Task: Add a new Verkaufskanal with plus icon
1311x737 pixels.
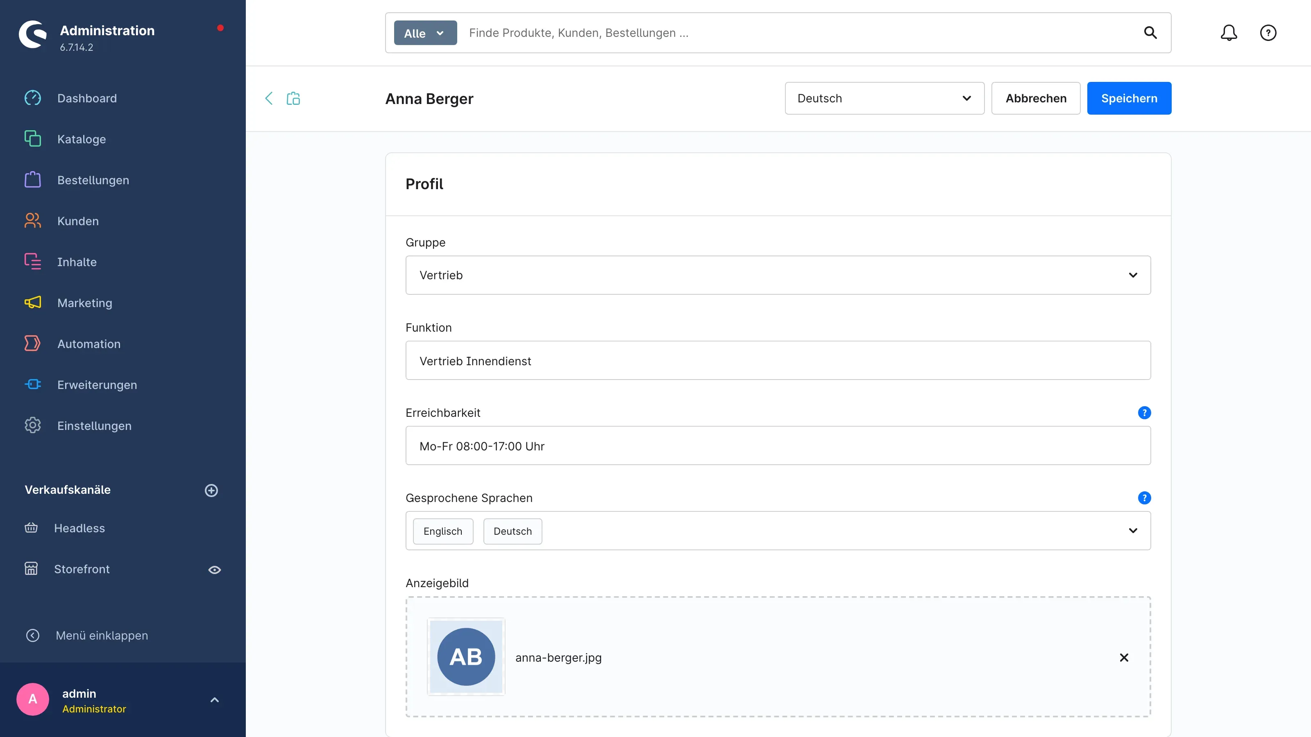Action: (x=211, y=491)
